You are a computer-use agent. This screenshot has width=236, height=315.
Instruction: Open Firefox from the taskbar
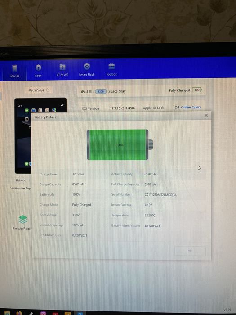coord(20,313)
